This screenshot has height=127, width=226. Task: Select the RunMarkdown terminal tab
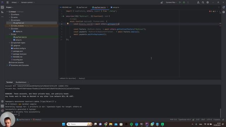21,82
